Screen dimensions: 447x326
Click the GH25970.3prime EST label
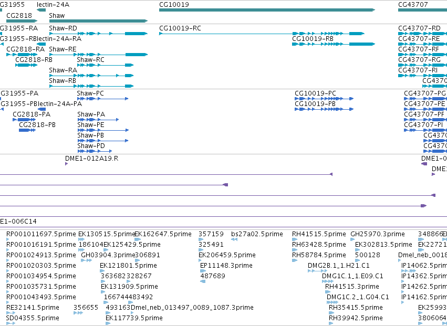click(x=378, y=235)
